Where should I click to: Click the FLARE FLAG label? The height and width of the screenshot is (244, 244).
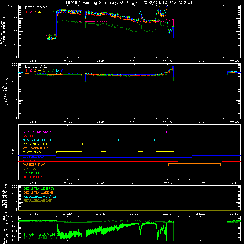coord(32,152)
